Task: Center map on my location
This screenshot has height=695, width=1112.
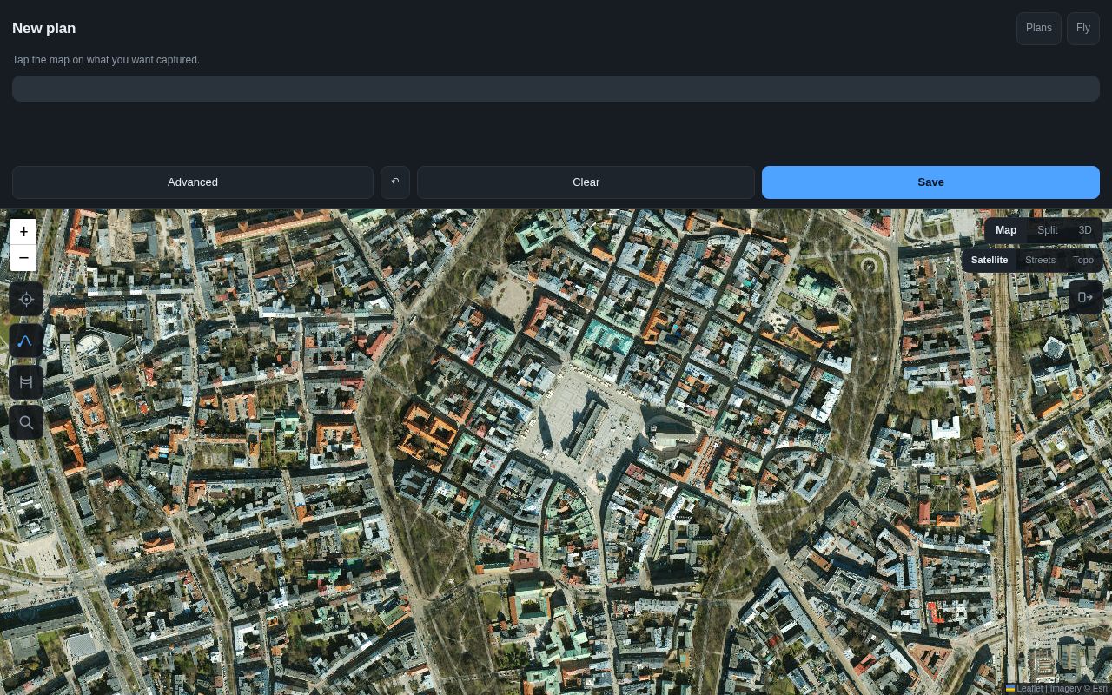Action: point(26,300)
